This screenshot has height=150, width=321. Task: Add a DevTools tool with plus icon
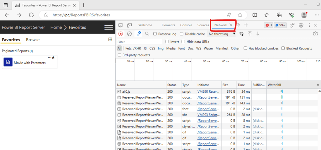click(x=246, y=25)
